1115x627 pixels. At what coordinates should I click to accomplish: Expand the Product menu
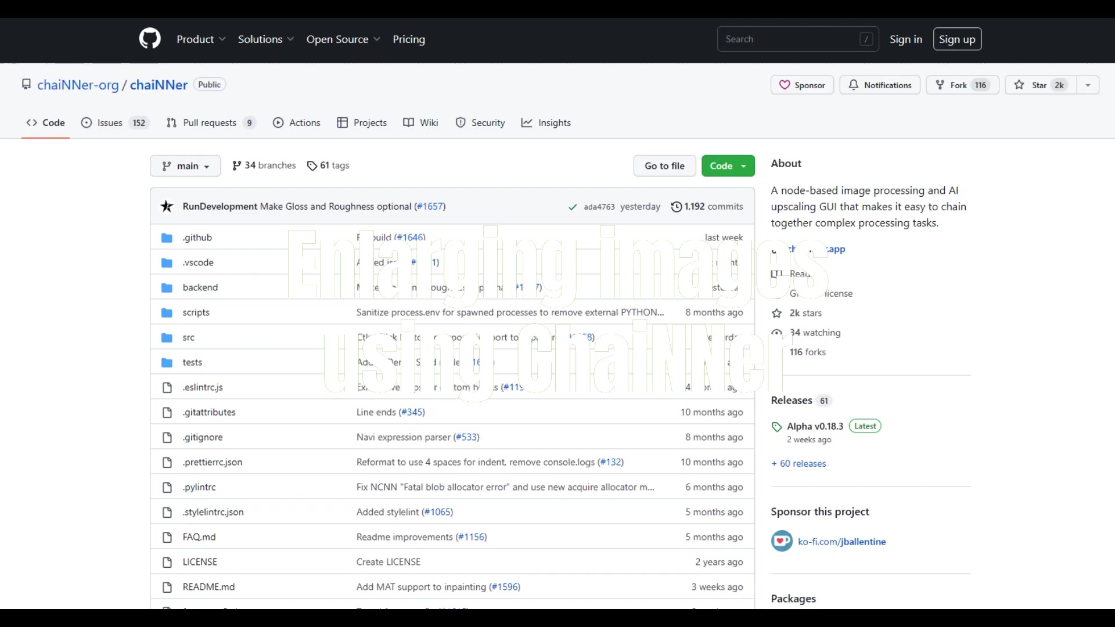(200, 39)
